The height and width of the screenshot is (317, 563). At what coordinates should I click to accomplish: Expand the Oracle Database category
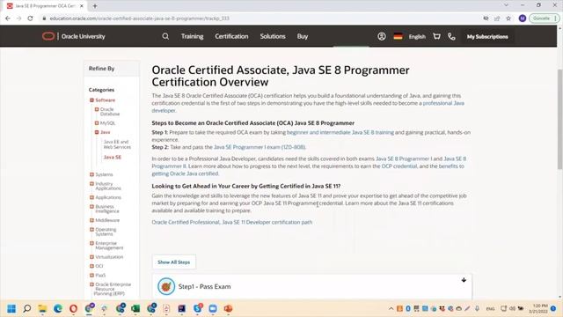tap(97, 109)
